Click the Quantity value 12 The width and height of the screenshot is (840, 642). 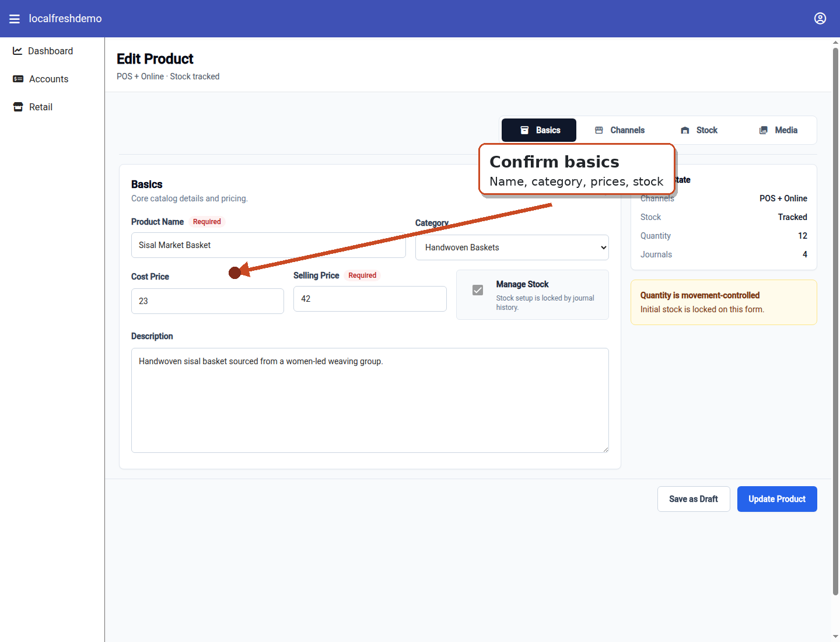803,236
